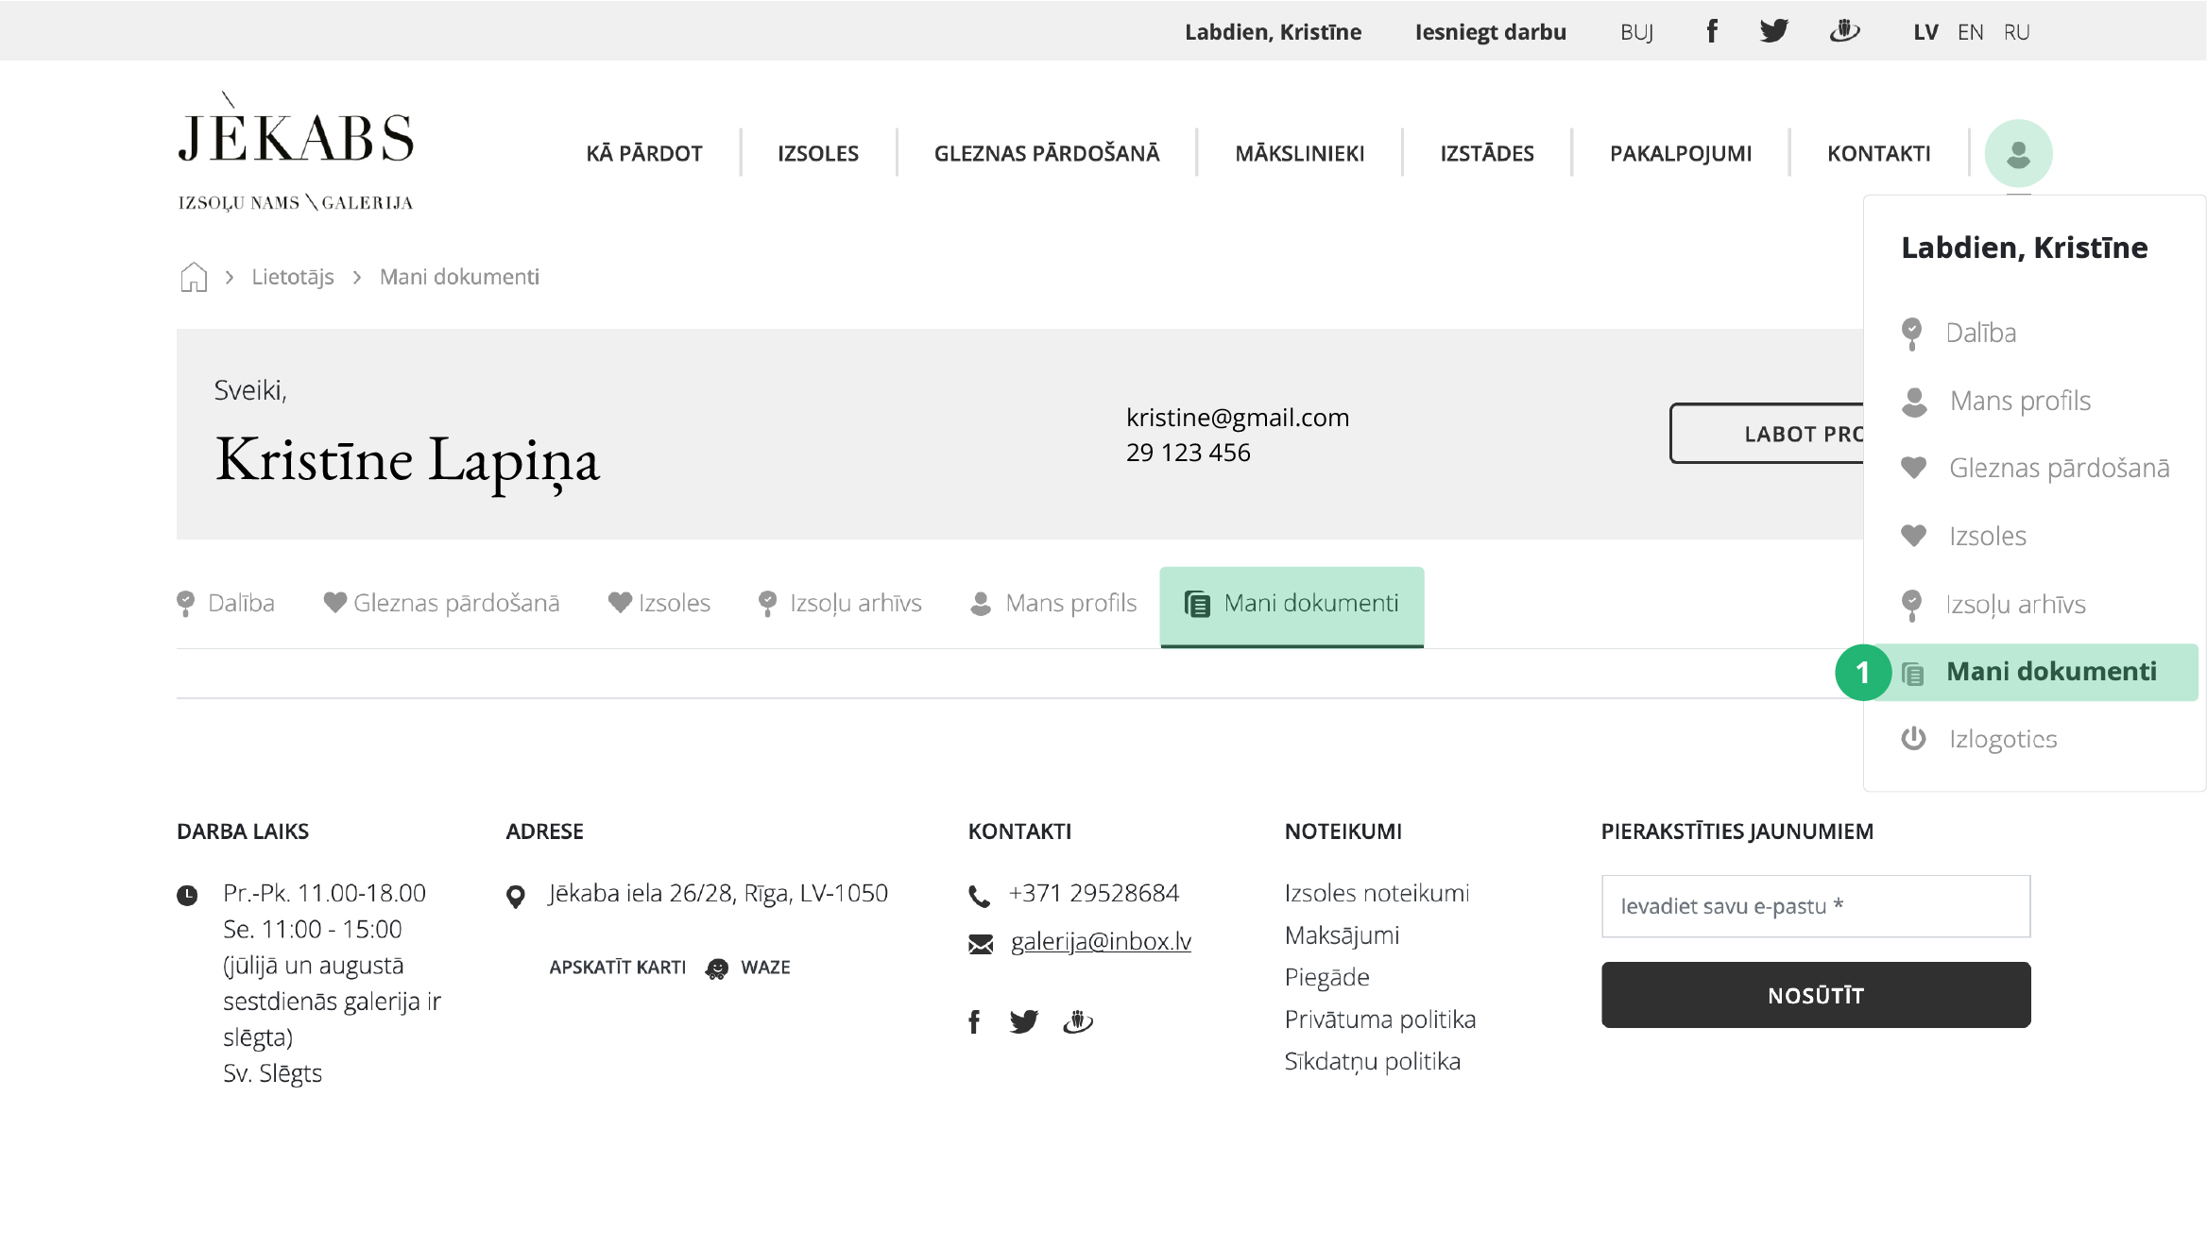Click the phone icon beside +371 number
Viewport: 2207px width, 1234px height.
pos(980,896)
